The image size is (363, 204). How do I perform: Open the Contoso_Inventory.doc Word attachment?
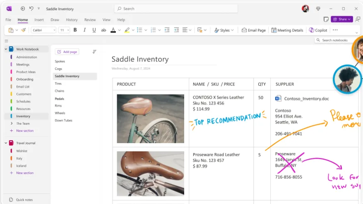(302, 98)
